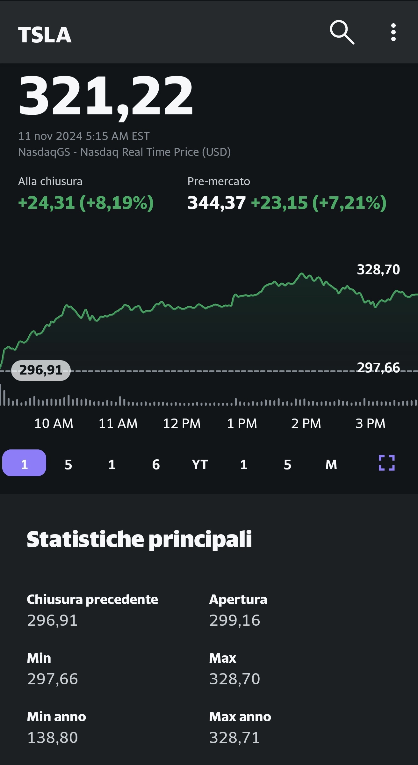Open the search magnifier icon
The image size is (418, 765).
[x=342, y=32]
